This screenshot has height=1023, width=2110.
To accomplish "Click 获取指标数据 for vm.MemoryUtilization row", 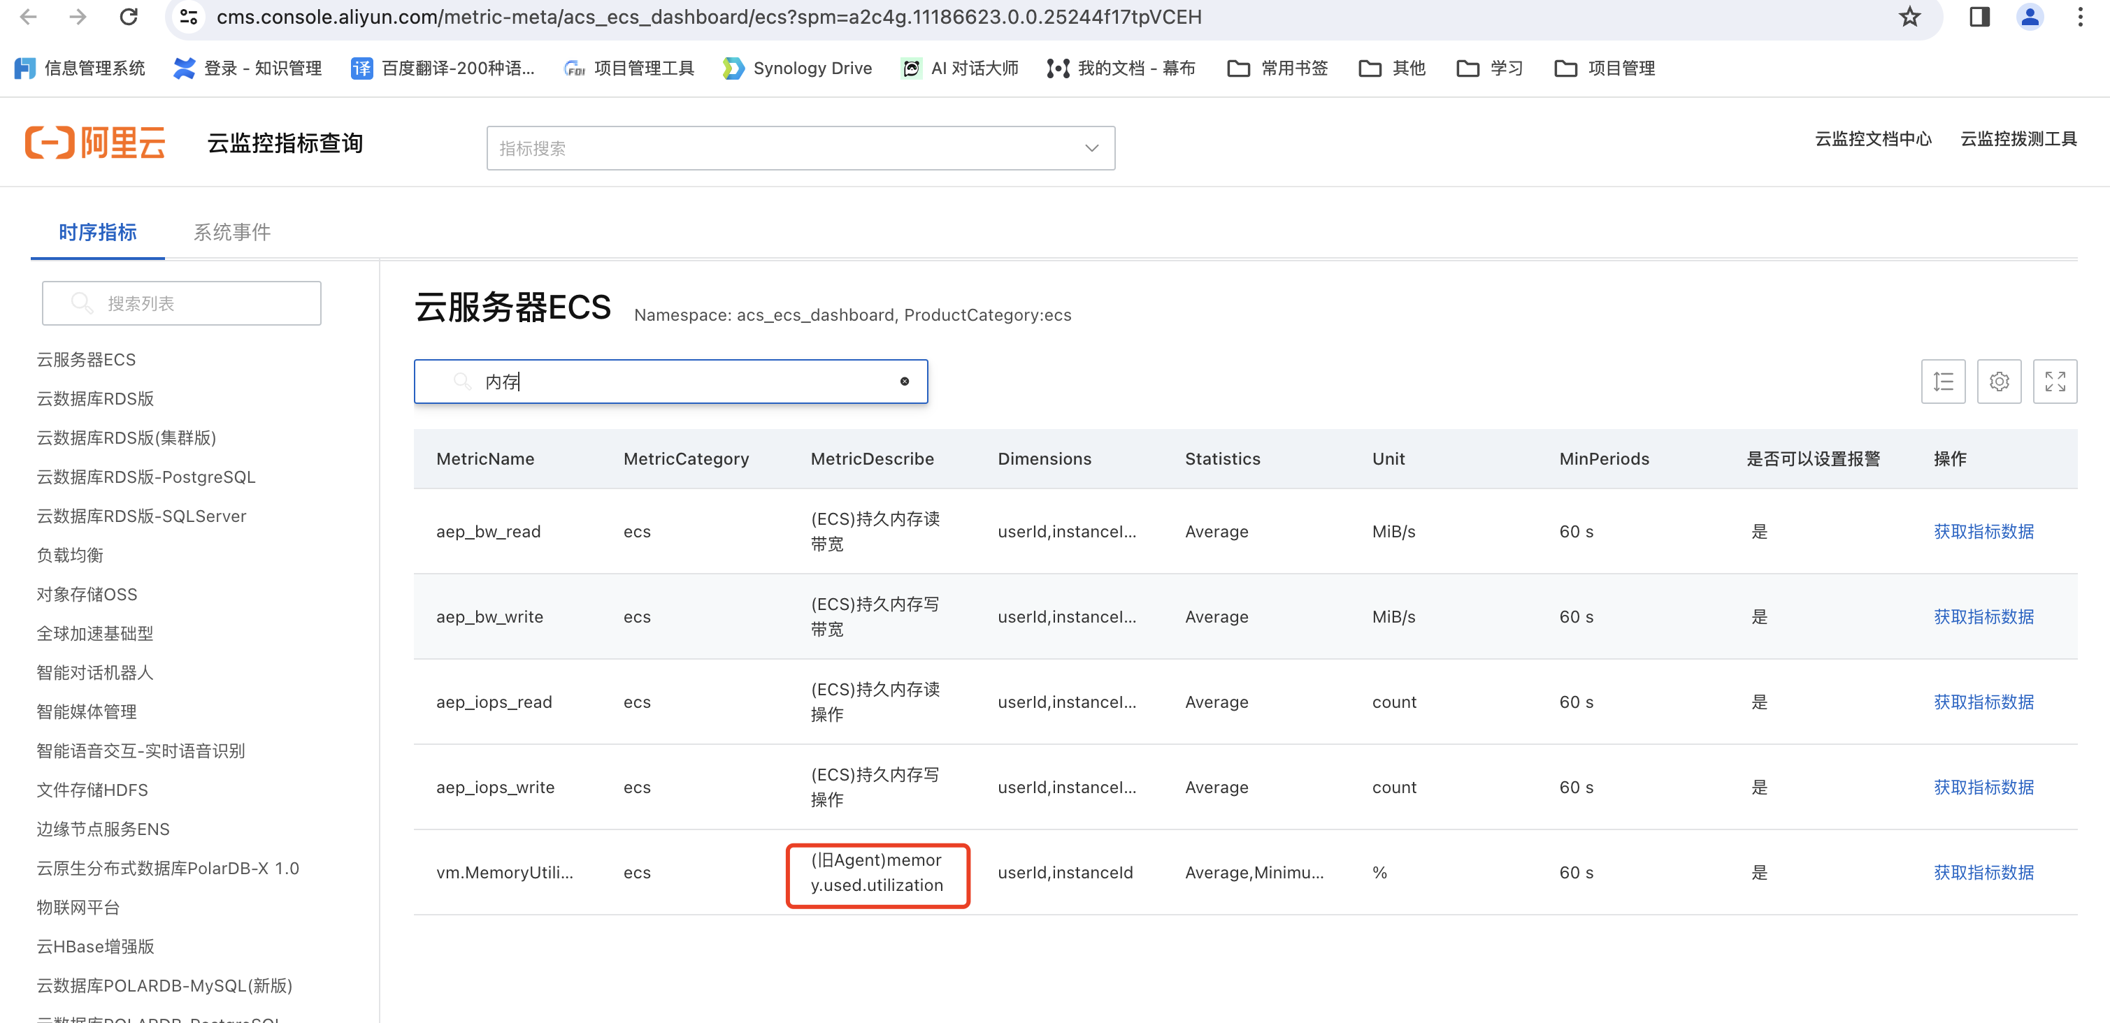I will 1983,872.
